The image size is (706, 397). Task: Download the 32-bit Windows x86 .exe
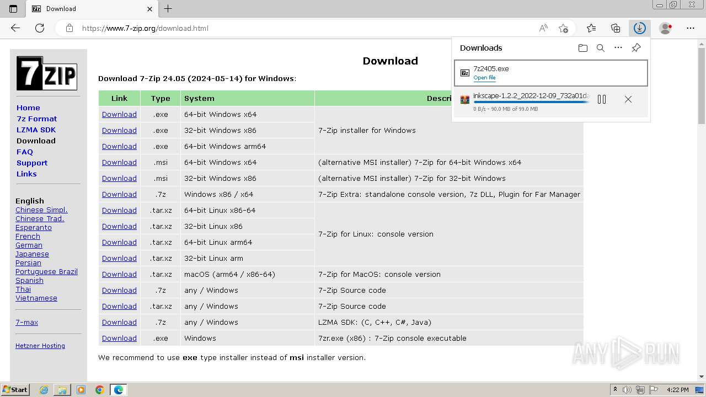click(x=119, y=130)
